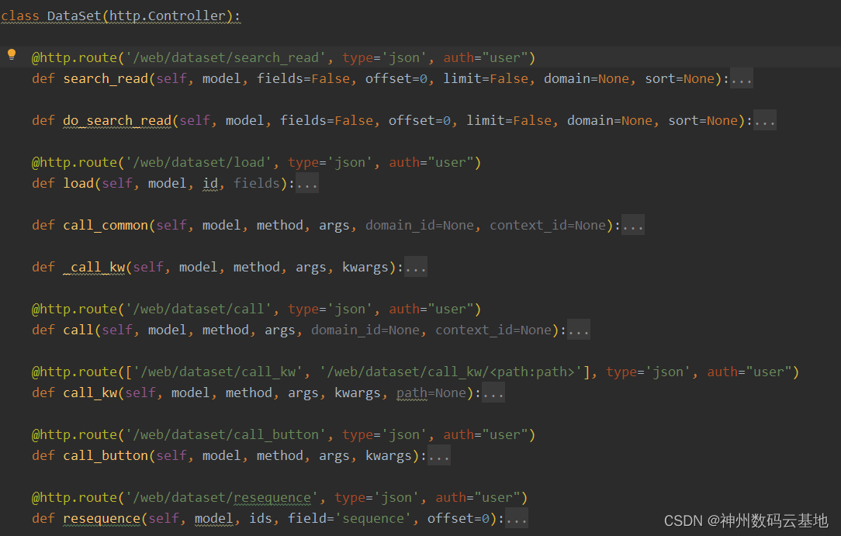Click context_id=None in call method
The height and width of the screenshot is (536, 841).
click(493, 330)
